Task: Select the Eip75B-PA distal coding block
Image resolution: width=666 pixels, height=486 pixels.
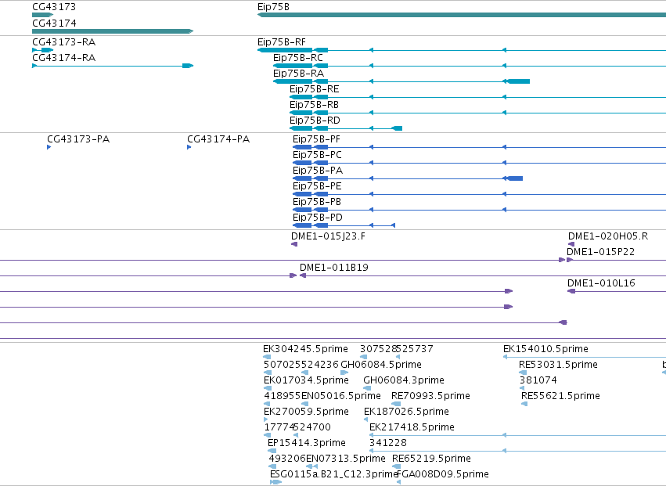Action: (513, 178)
